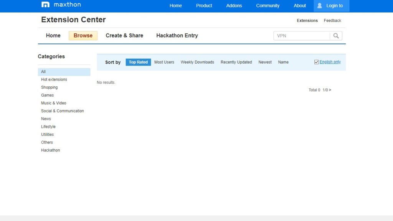
Task: Open the About menu item
Action: coord(300,5)
